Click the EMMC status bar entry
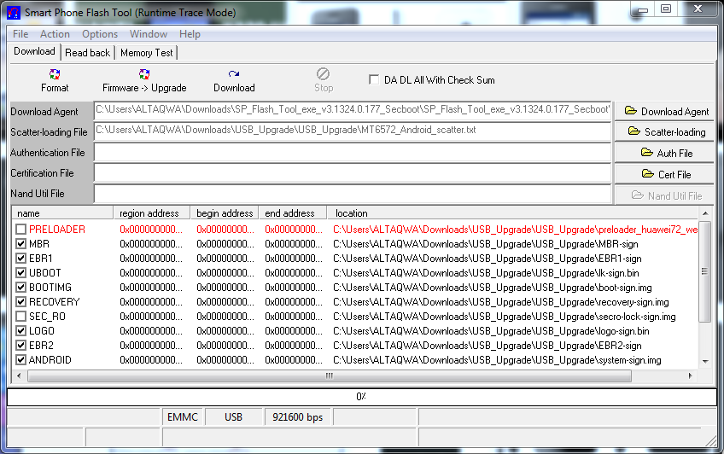The width and height of the screenshot is (724, 454). pyautogui.click(x=183, y=417)
